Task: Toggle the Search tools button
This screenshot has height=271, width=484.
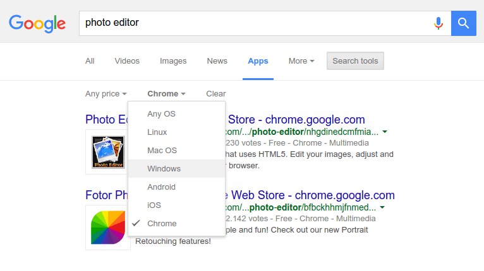Action: (x=355, y=61)
